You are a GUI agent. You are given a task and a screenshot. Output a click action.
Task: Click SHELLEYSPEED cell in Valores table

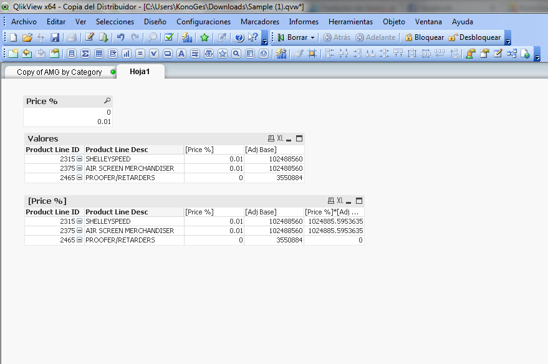(x=134, y=159)
